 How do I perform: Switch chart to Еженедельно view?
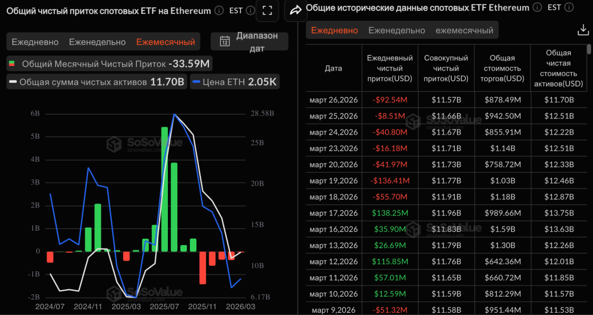(97, 42)
